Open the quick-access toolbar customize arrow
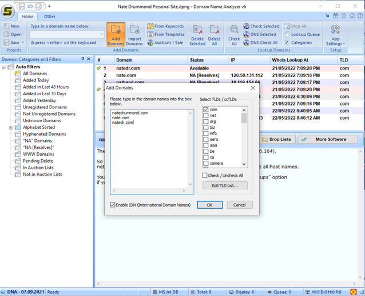This screenshot has width=365, height=296. click(49, 6)
